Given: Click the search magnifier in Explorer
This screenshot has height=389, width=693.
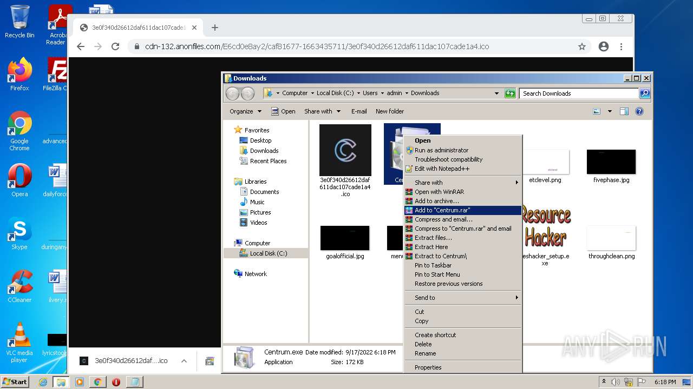Looking at the screenshot, I should tap(644, 93).
